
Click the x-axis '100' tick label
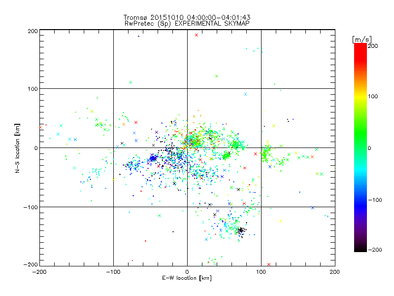click(x=261, y=272)
